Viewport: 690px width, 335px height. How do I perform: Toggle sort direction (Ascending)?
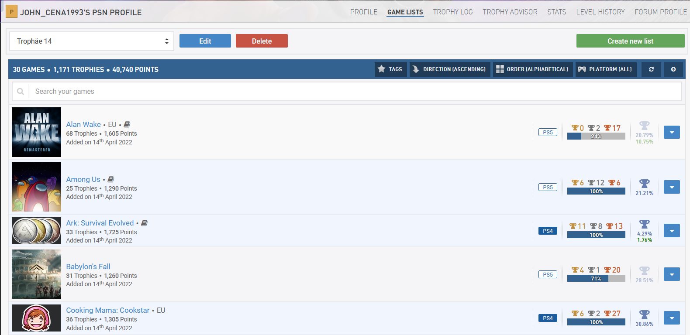tap(449, 69)
